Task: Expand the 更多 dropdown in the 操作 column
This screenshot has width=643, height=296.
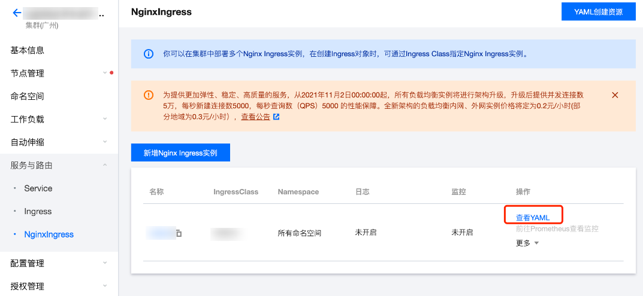Action: pos(527,243)
